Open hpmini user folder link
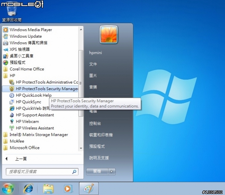 pos(95,53)
